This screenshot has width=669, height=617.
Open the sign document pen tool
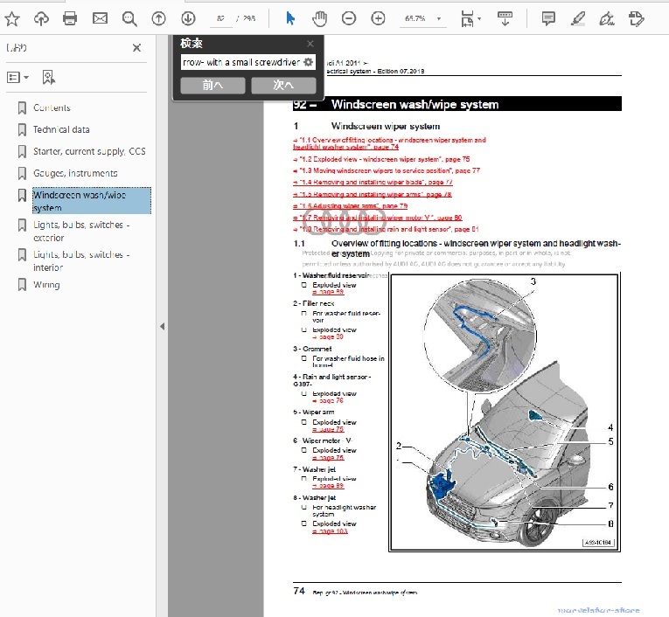[x=606, y=19]
